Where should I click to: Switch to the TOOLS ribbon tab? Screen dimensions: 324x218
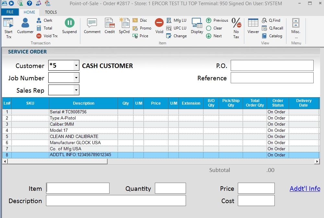pyautogui.click(x=51, y=12)
